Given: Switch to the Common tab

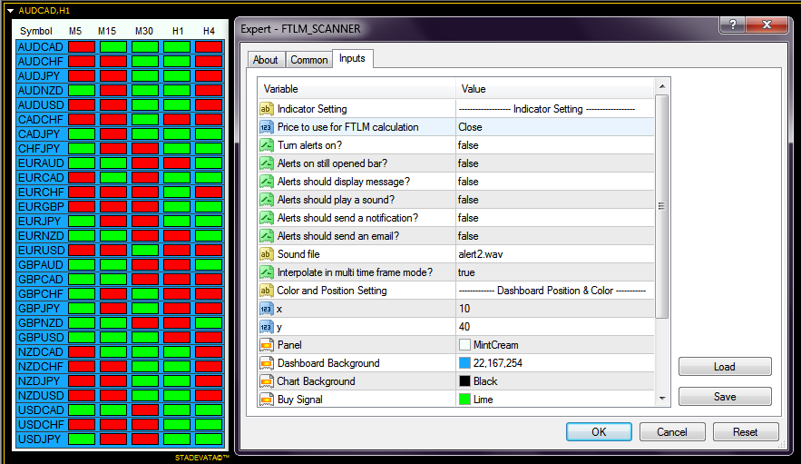Looking at the screenshot, I should (x=308, y=60).
